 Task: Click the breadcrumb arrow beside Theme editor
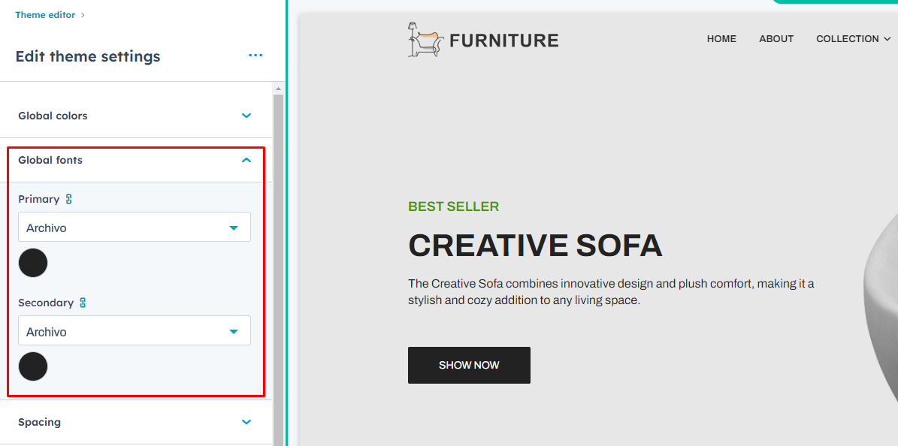coord(83,15)
